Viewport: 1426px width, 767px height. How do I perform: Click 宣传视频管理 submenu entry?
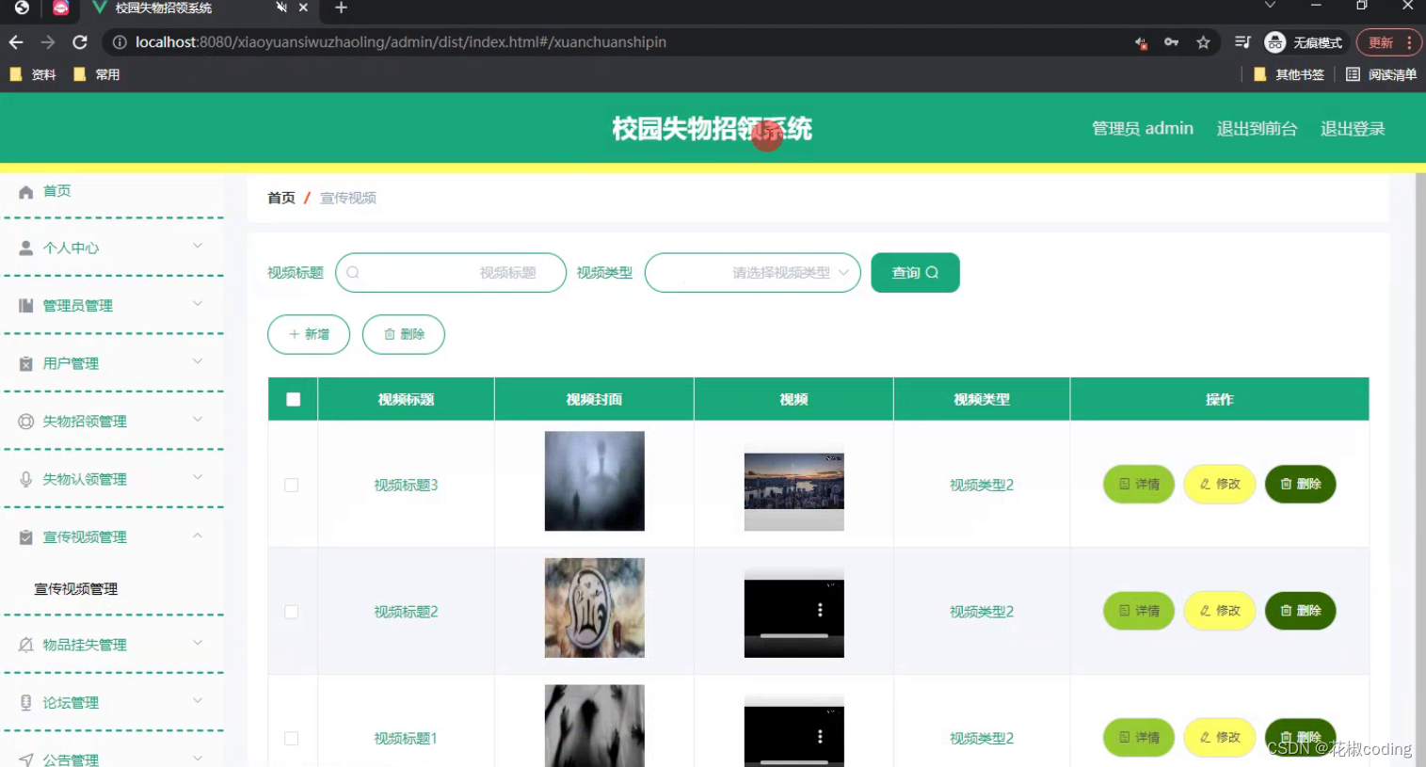[75, 588]
